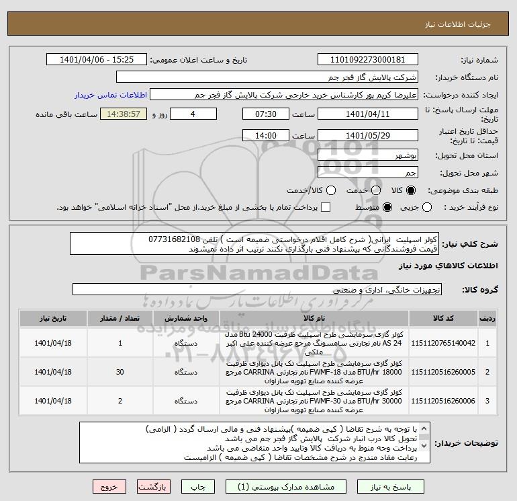Image resolution: width=517 pixels, height=501 pixels.
Task: Click the نام کالا column header
Action: point(314,318)
